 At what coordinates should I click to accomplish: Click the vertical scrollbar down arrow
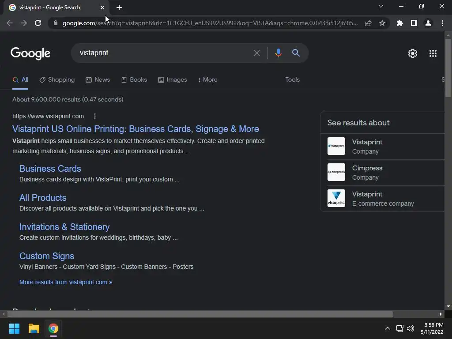[x=448, y=306]
